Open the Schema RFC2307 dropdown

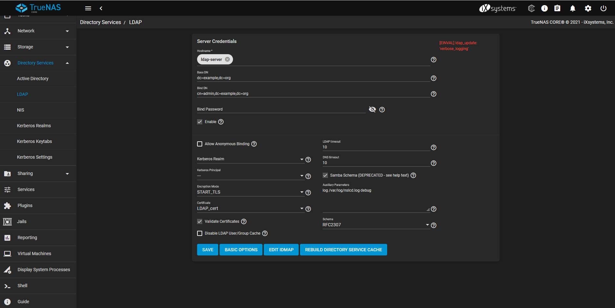point(376,225)
